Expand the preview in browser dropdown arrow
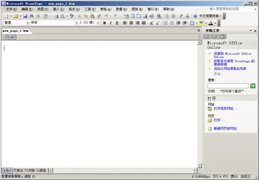This screenshot has width=259, height=180. pyautogui.click(x=67, y=16)
